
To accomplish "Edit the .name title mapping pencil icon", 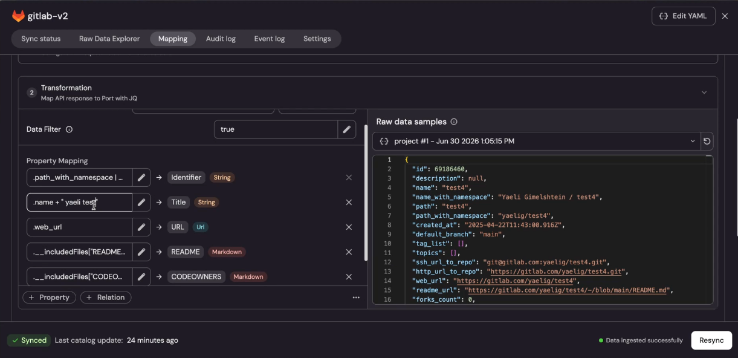I will (141, 203).
